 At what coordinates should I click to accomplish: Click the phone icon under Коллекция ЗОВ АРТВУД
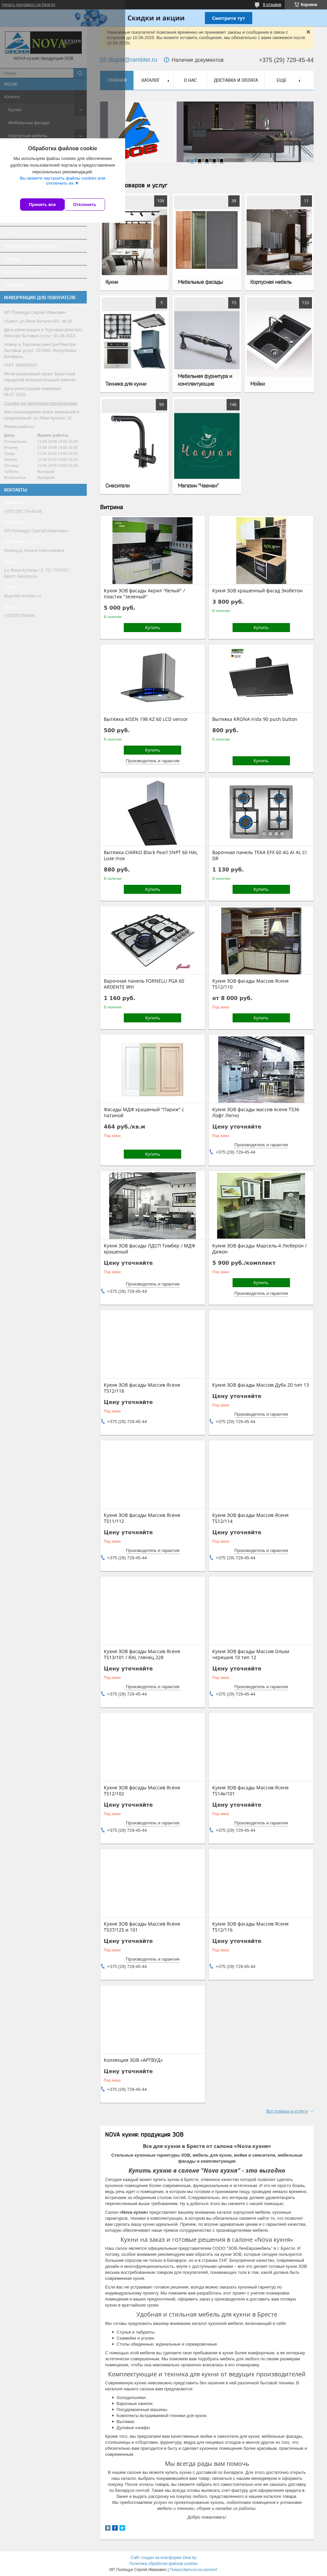(103, 2089)
